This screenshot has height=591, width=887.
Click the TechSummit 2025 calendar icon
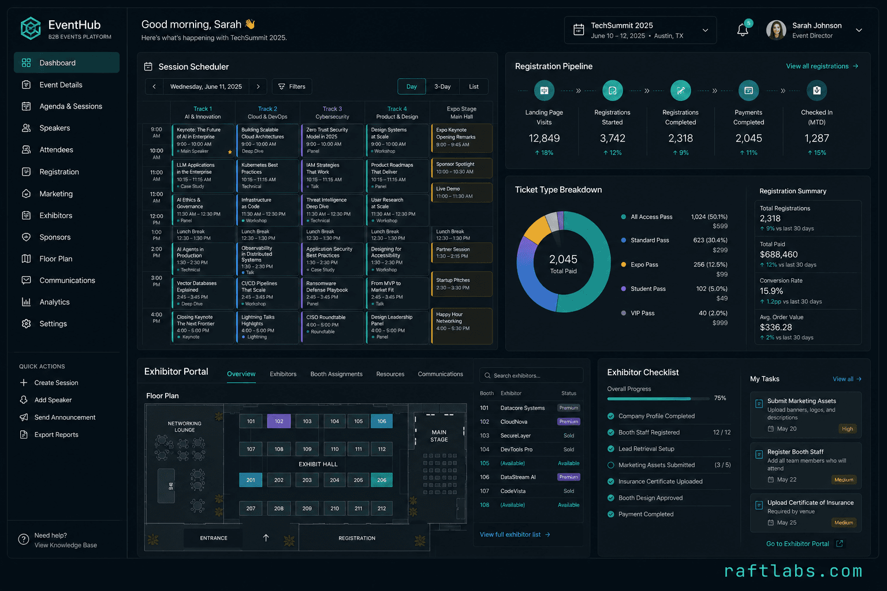click(579, 30)
